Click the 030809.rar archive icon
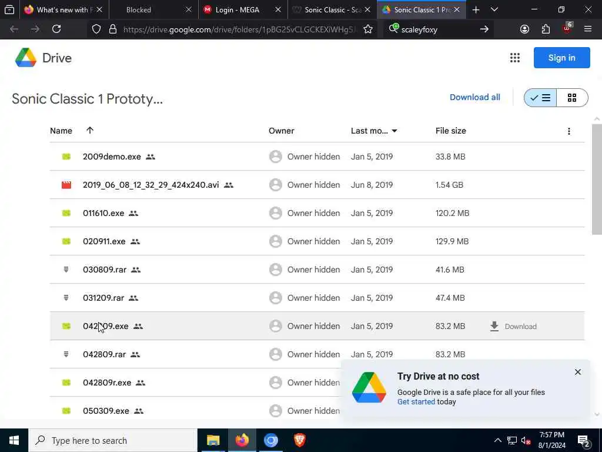 [x=66, y=270]
